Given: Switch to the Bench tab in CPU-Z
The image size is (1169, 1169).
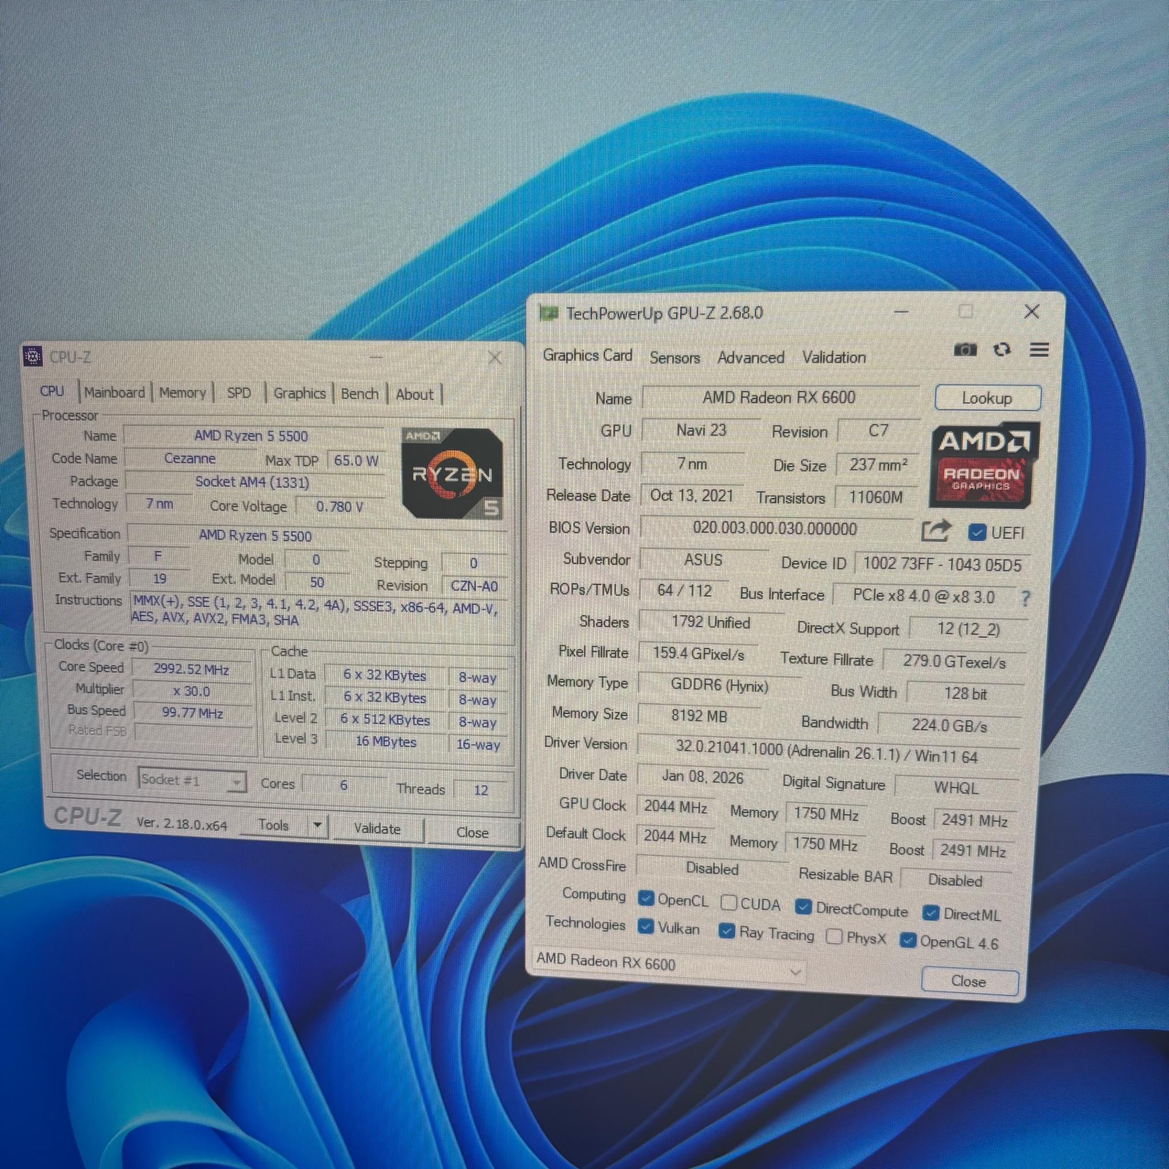Looking at the screenshot, I should 360,394.
